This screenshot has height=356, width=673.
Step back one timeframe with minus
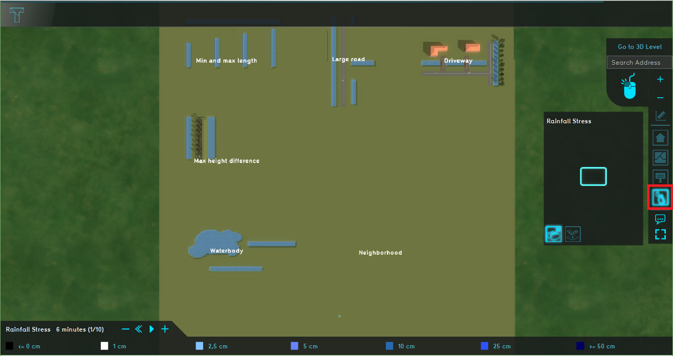click(126, 329)
